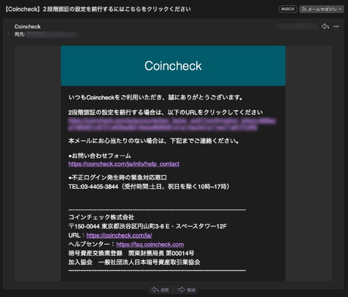The height and width of the screenshot is (297, 348).
Task: Click the blurred recipient address field
Action: pyautogui.click(x=53, y=34)
